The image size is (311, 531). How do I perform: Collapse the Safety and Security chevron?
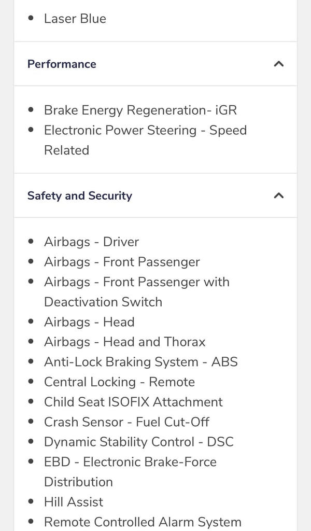pos(278,195)
